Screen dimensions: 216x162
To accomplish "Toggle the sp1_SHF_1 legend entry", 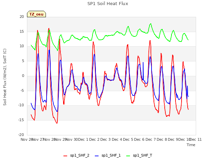I will pyautogui.click(x=108, y=155).
